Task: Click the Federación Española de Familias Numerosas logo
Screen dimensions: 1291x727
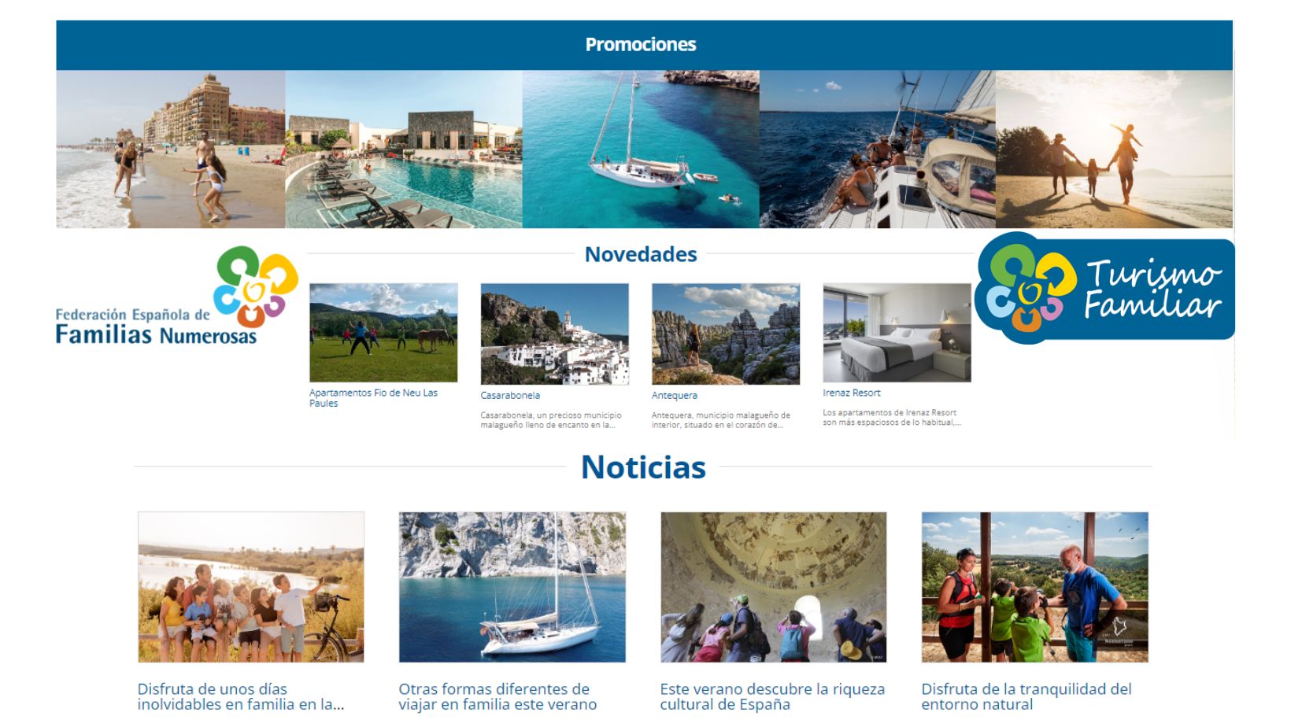Action: tap(176, 296)
